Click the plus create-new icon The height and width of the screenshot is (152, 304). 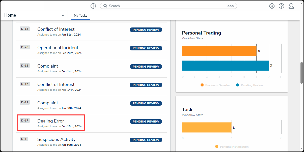(93, 6)
